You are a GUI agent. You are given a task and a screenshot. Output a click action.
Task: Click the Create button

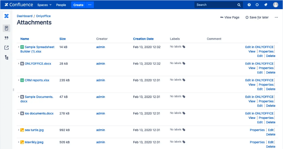[78, 5]
